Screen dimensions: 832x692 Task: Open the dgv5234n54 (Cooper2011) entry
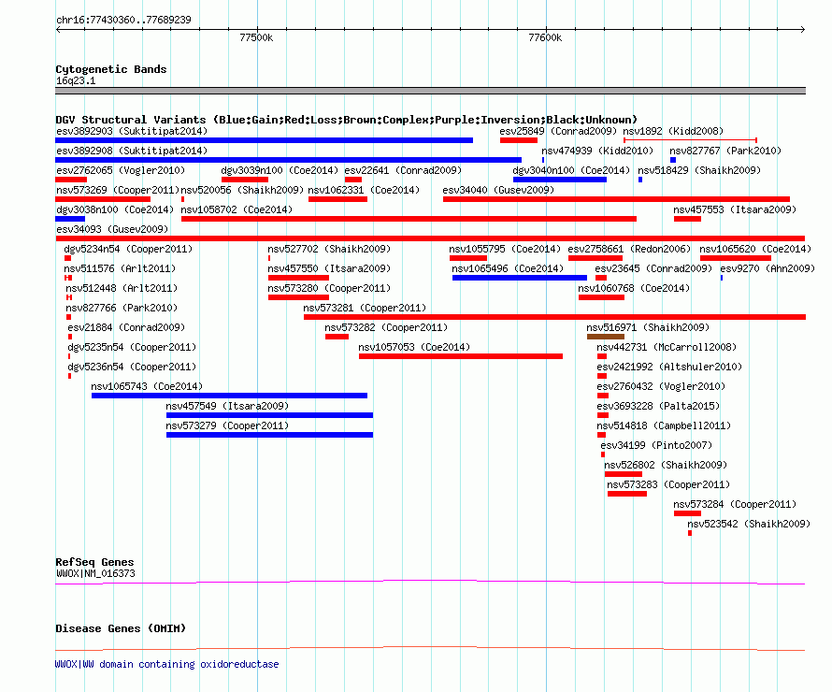[x=128, y=249]
